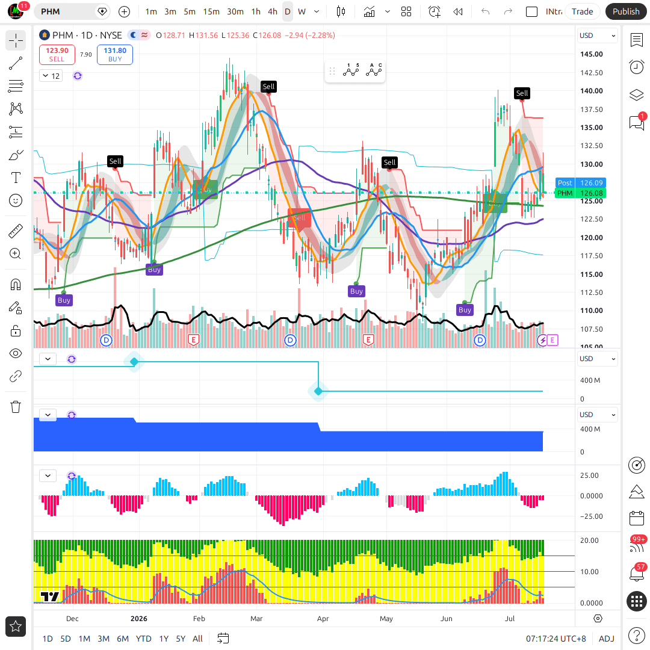Open the Fibonacci retracement tools
The height and width of the screenshot is (650, 650).
coord(16,86)
